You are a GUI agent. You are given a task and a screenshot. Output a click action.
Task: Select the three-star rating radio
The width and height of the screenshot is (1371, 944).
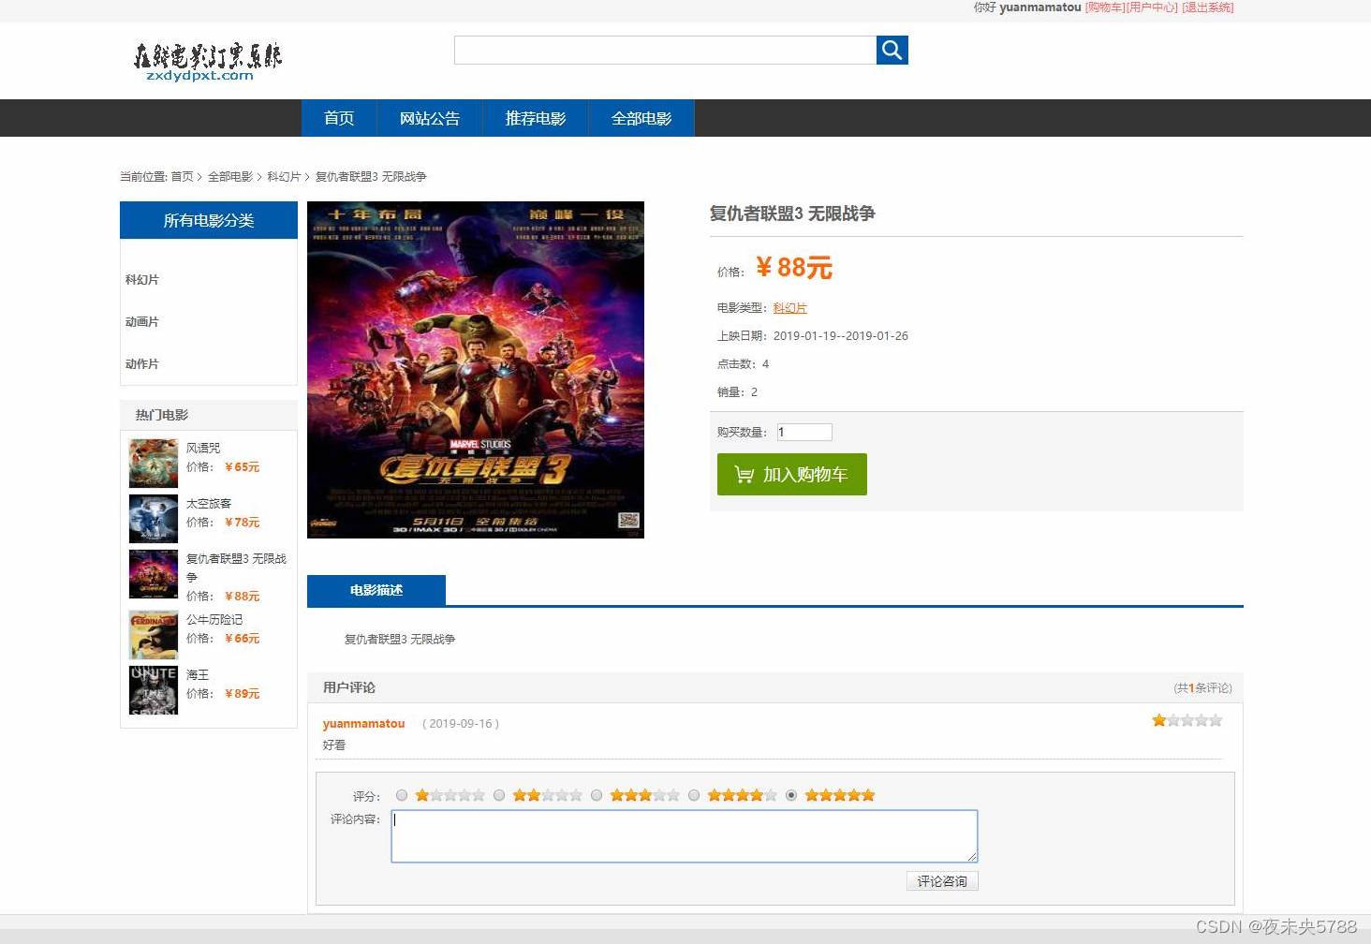pyautogui.click(x=597, y=795)
